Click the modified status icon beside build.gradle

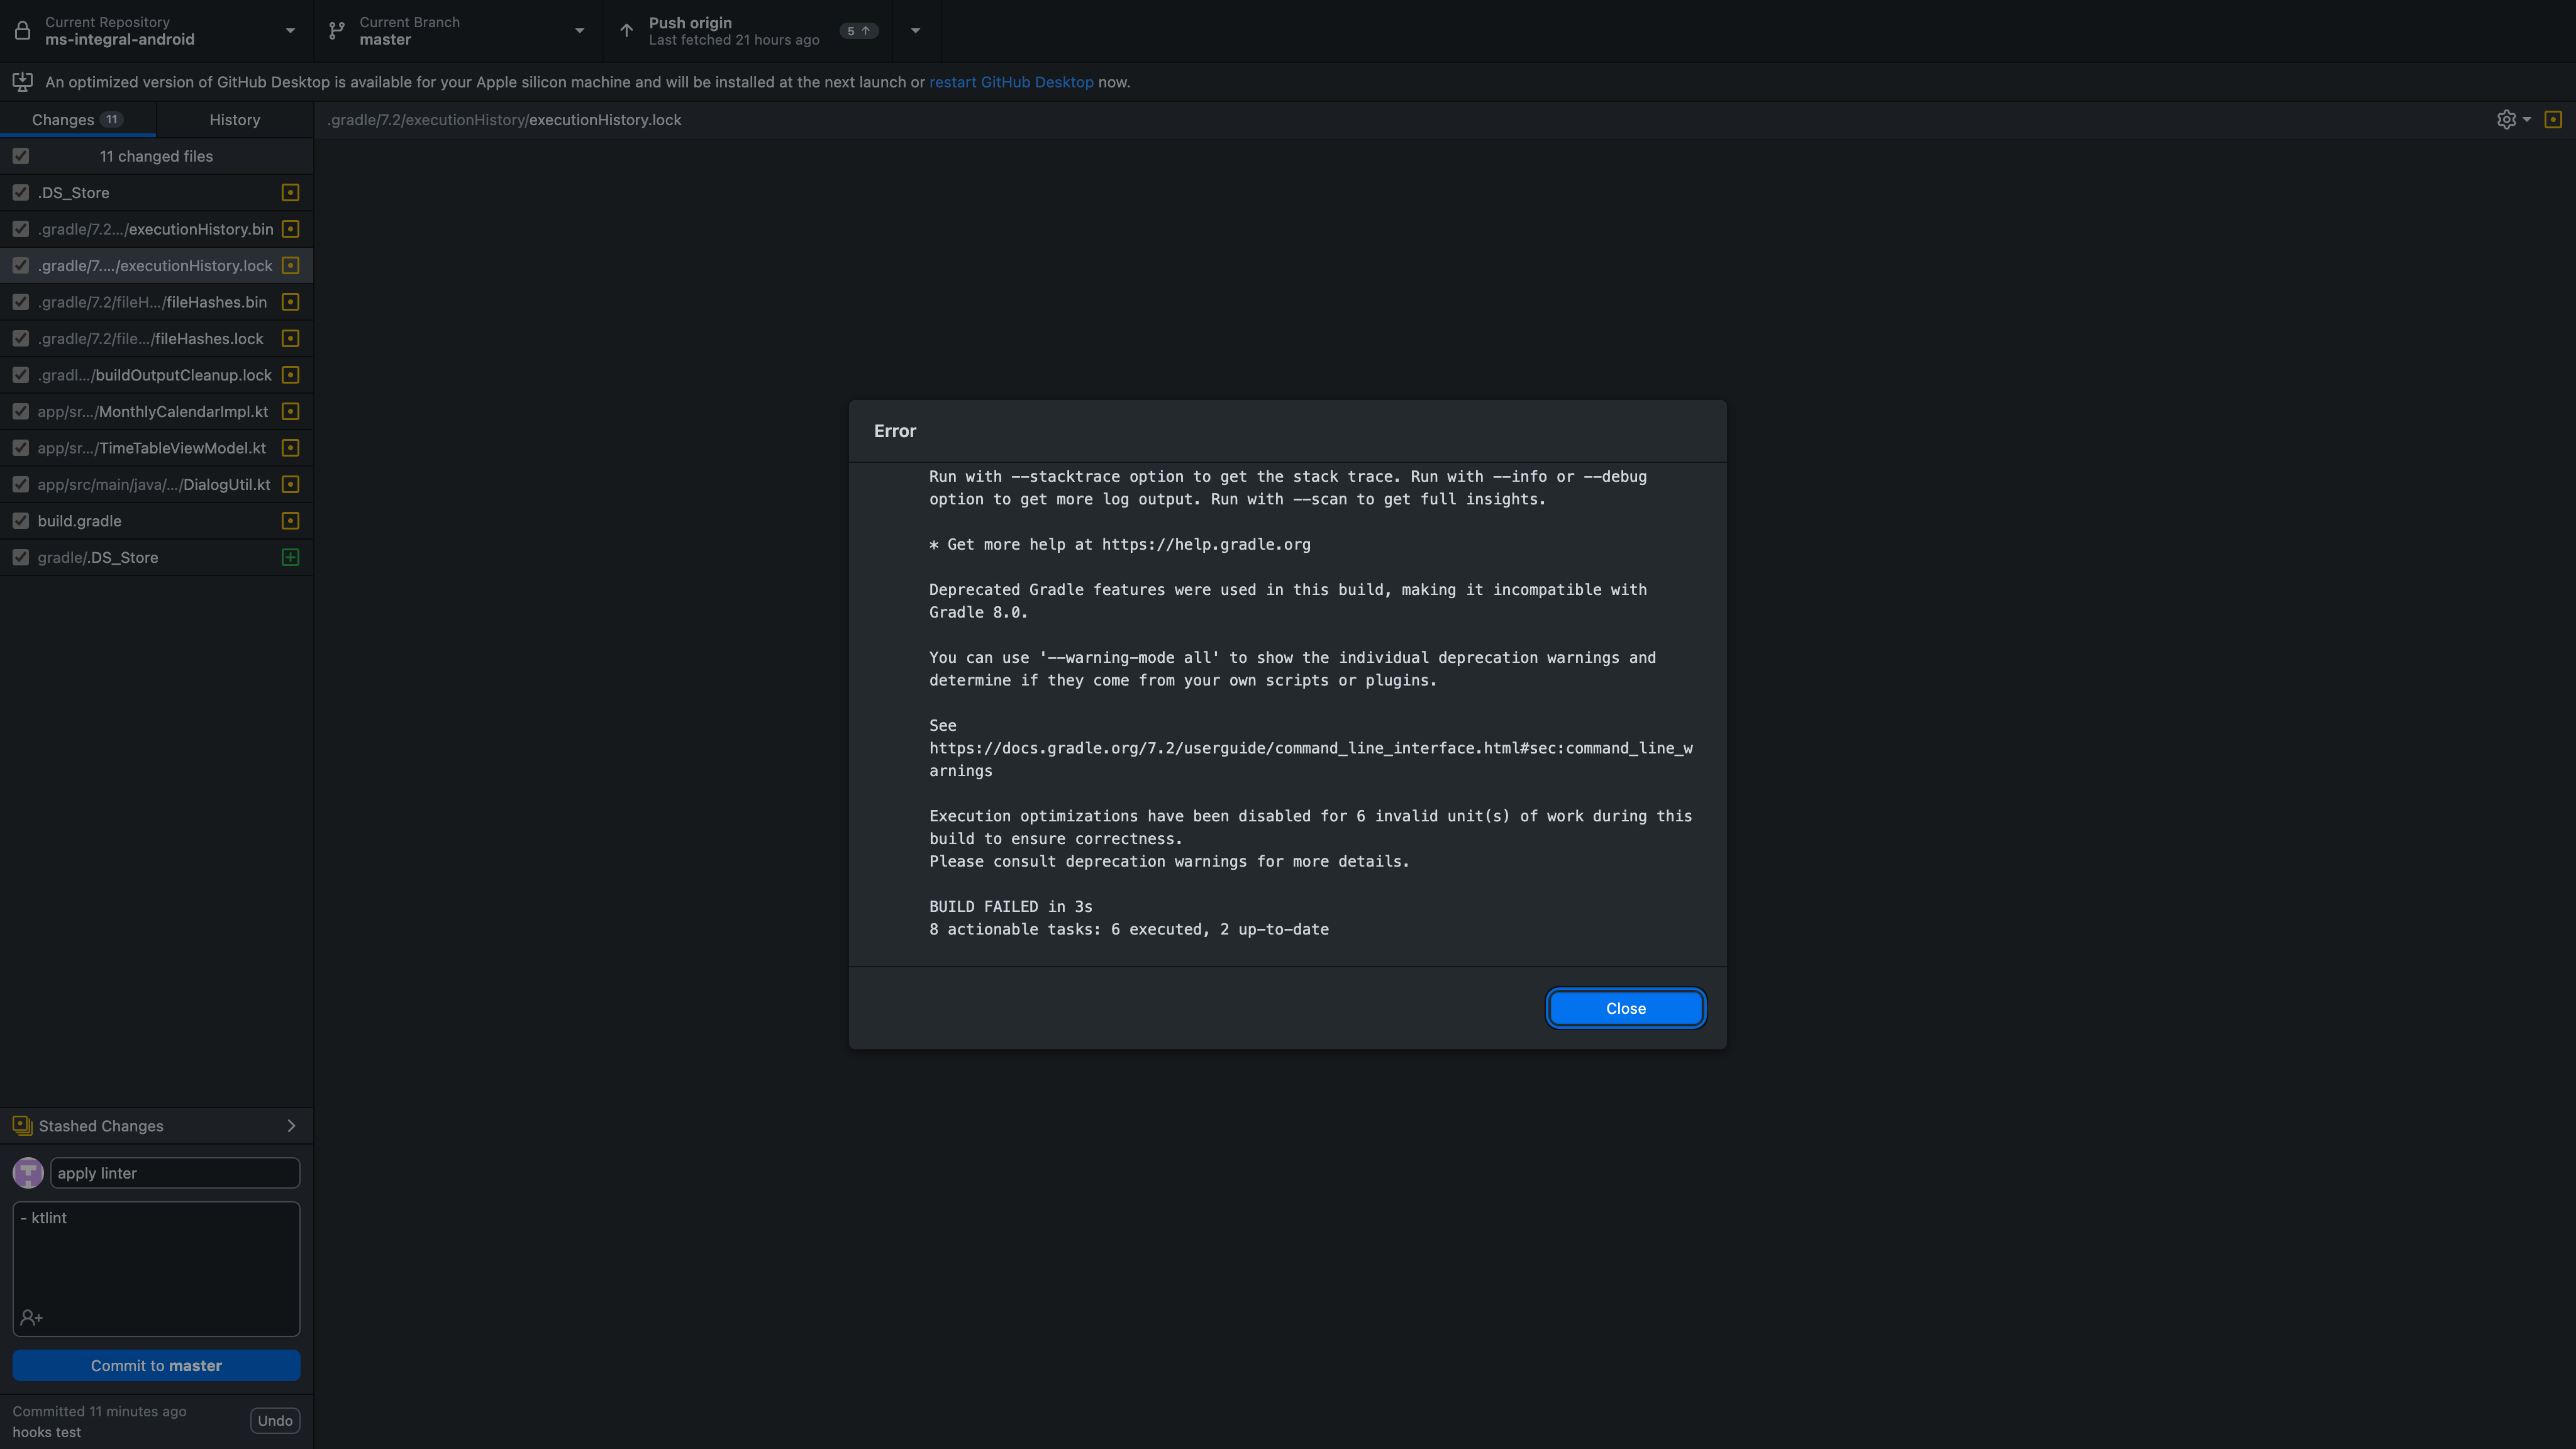pos(290,521)
